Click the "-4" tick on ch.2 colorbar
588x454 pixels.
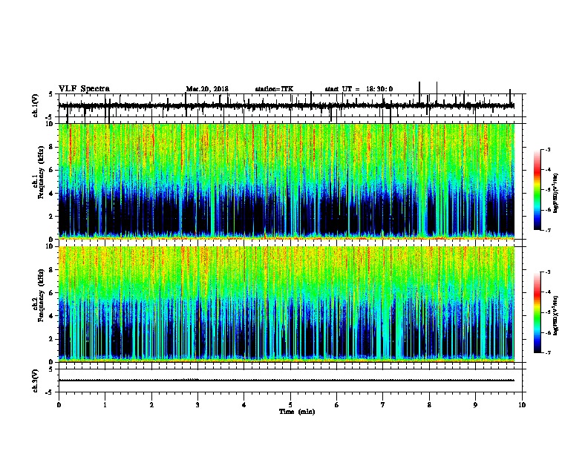point(547,292)
